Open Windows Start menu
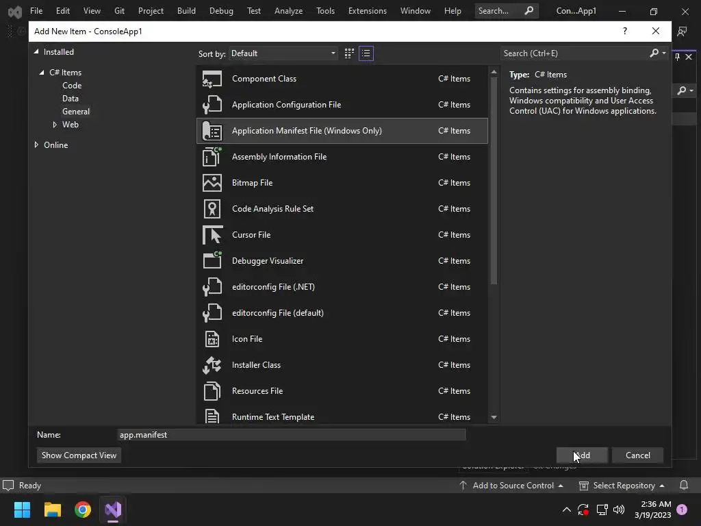Viewport: 701px width, 526px height. pyautogui.click(x=22, y=510)
